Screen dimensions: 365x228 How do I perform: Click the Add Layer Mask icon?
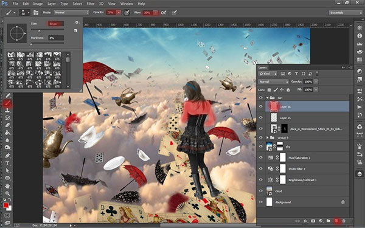(313, 221)
